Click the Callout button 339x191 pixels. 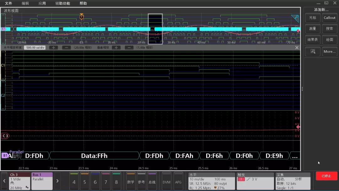(x=330, y=18)
